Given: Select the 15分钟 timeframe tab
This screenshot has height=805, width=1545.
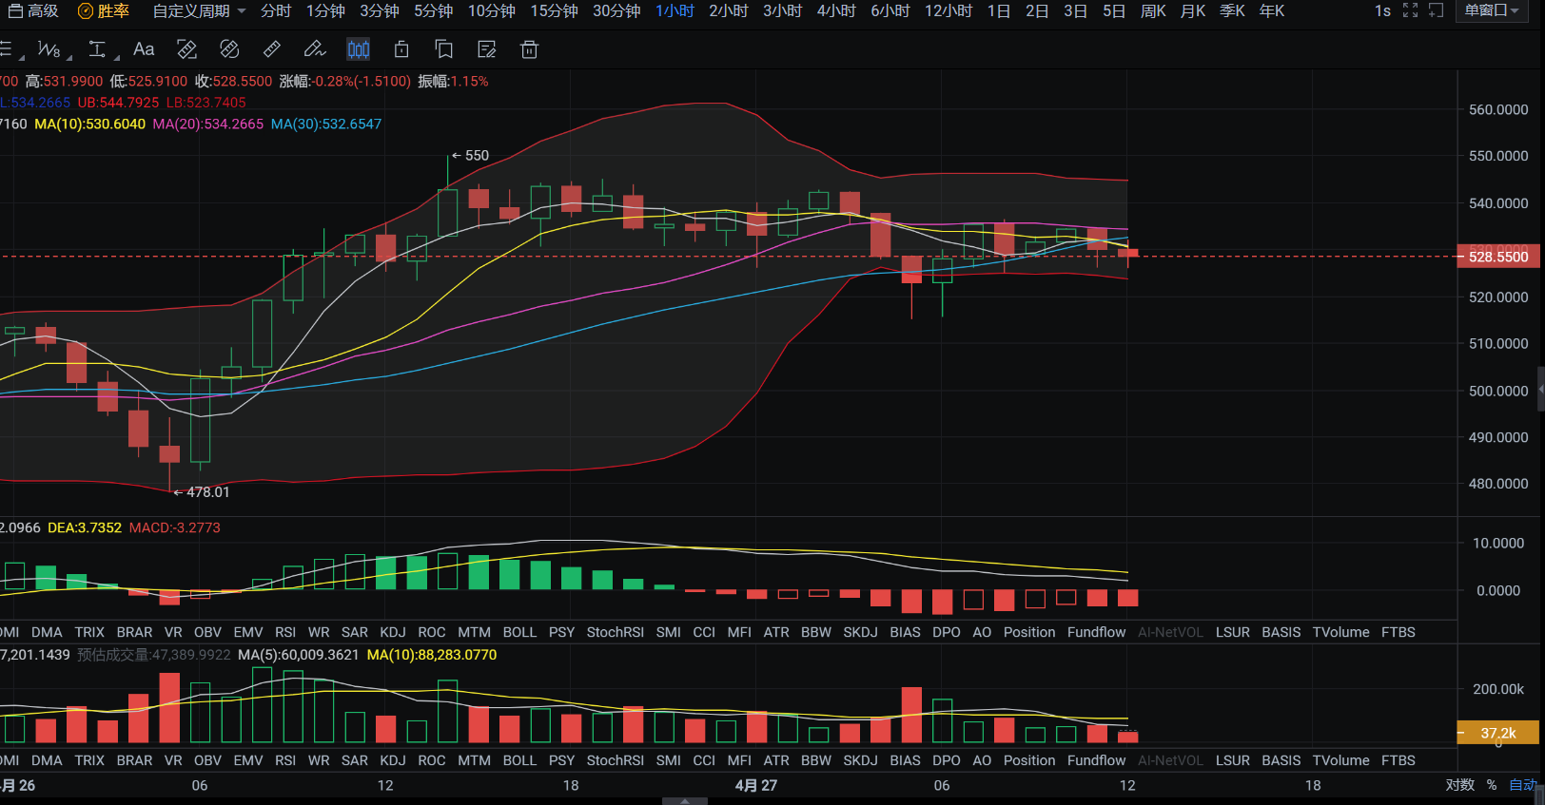Looking at the screenshot, I should click(554, 10).
